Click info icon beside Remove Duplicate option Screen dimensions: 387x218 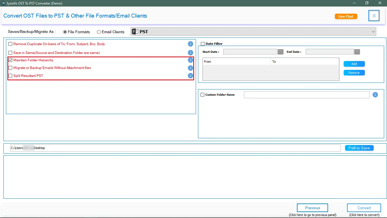pyautogui.click(x=190, y=44)
